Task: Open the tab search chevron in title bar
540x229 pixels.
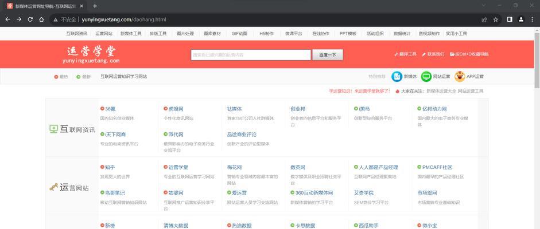Action: [x=484, y=6]
